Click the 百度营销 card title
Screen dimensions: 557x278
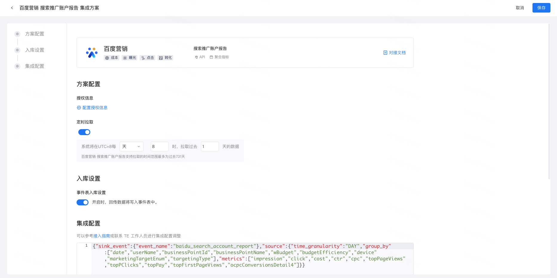coord(116,49)
